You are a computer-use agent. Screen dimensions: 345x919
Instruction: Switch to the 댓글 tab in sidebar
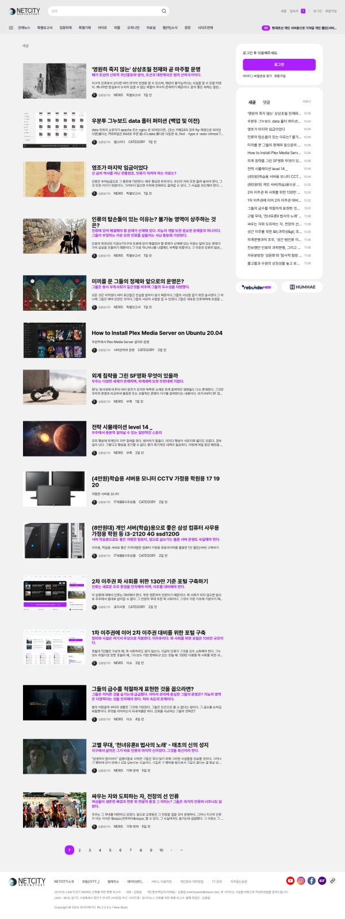[x=266, y=102]
